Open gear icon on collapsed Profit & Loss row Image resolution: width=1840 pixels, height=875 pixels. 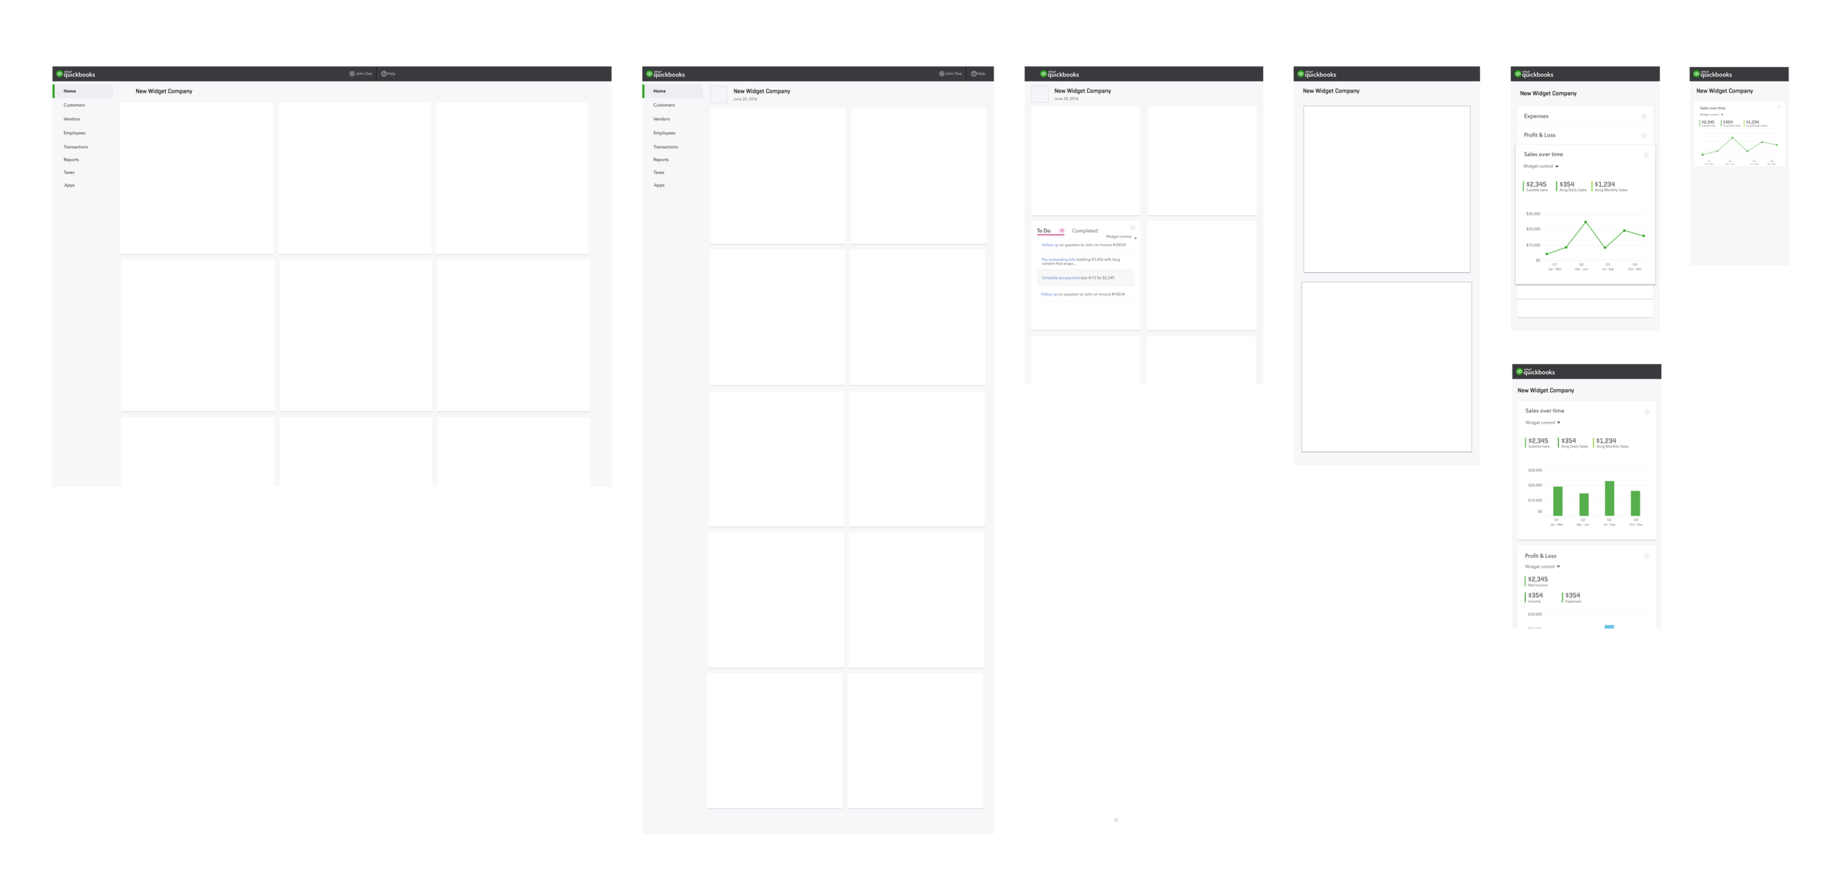coord(1643,135)
